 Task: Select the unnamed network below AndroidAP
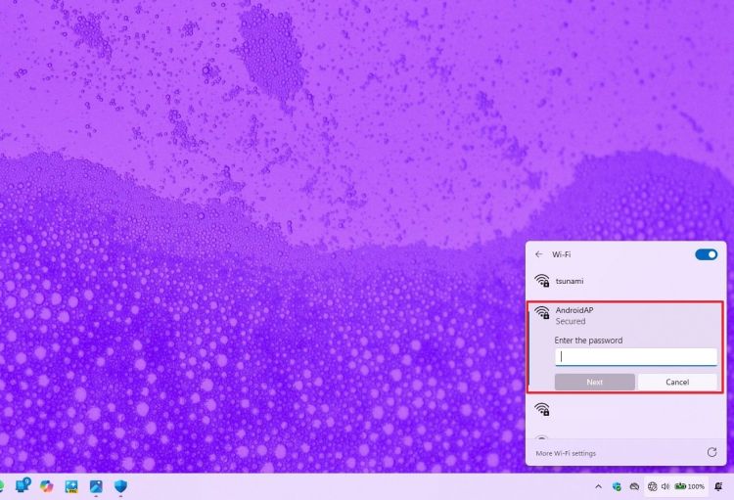click(542, 409)
